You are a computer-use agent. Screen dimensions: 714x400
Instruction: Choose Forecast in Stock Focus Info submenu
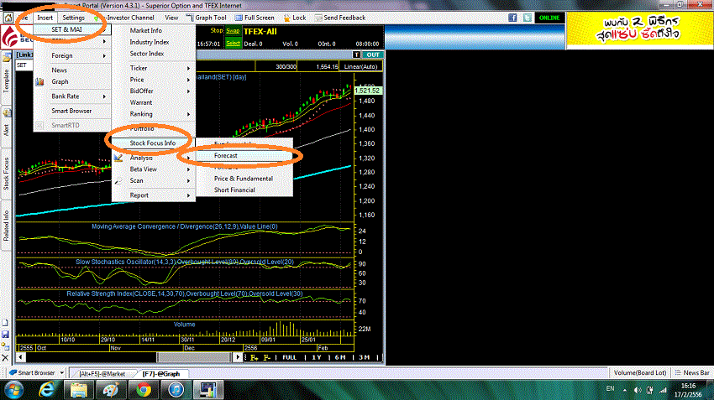coord(244,155)
